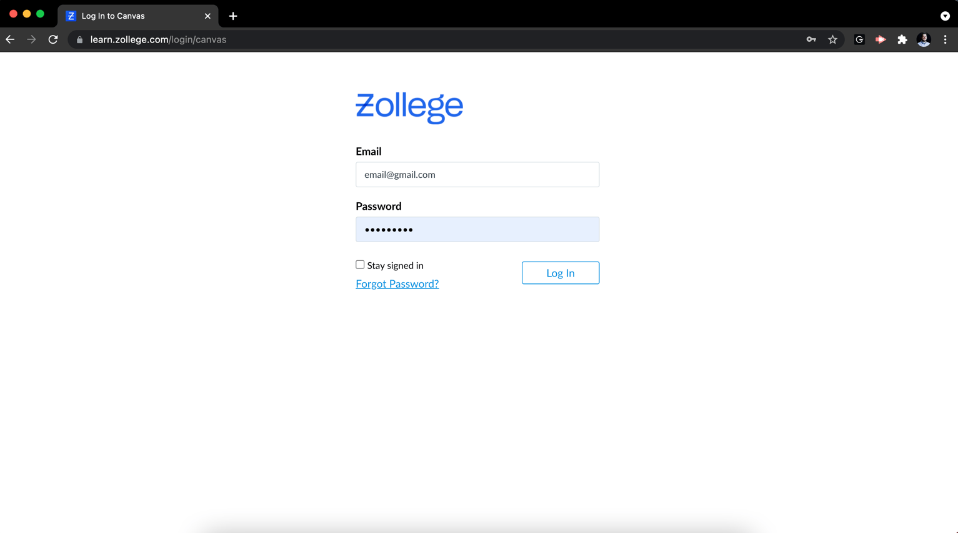Open the Grammarly extension icon
The width and height of the screenshot is (958, 533).
859,39
